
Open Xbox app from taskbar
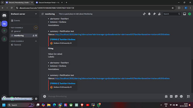(71, 105)
